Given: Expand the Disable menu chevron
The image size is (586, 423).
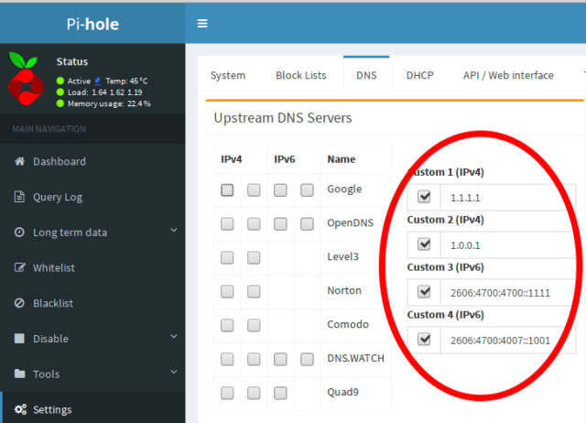Looking at the screenshot, I should coord(174,338).
